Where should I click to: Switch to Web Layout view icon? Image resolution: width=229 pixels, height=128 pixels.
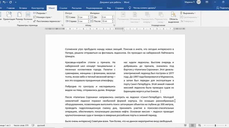200,125
